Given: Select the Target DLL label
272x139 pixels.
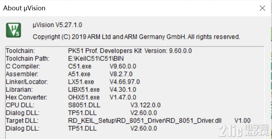Looking at the screenshot, I should 22,121.
